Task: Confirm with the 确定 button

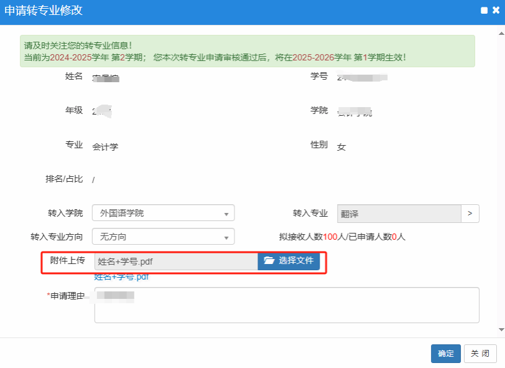Action: click(x=445, y=354)
